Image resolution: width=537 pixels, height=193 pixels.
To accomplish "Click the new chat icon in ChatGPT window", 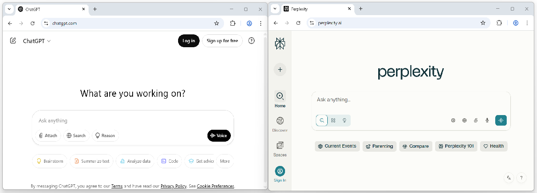I will coord(13,41).
